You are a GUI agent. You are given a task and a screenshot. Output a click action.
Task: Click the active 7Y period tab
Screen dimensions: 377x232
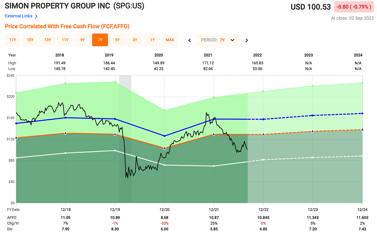[x=100, y=40]
